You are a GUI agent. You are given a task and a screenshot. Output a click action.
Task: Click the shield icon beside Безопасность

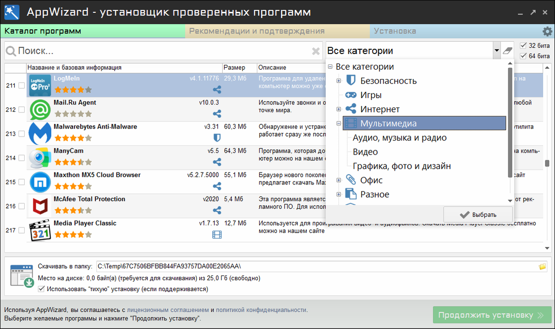[351, 80]
